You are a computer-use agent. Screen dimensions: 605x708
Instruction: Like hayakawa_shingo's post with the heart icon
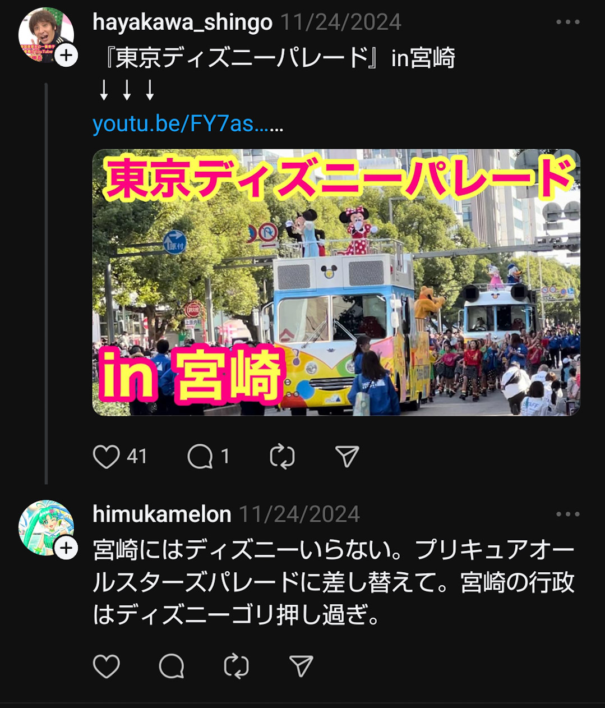click(x=107, y=457)
